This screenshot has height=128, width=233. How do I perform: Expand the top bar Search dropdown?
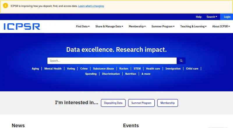[212, 17]
